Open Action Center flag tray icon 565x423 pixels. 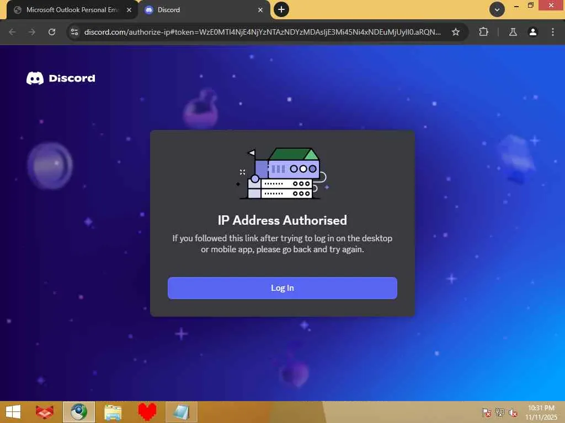[487, 413]
